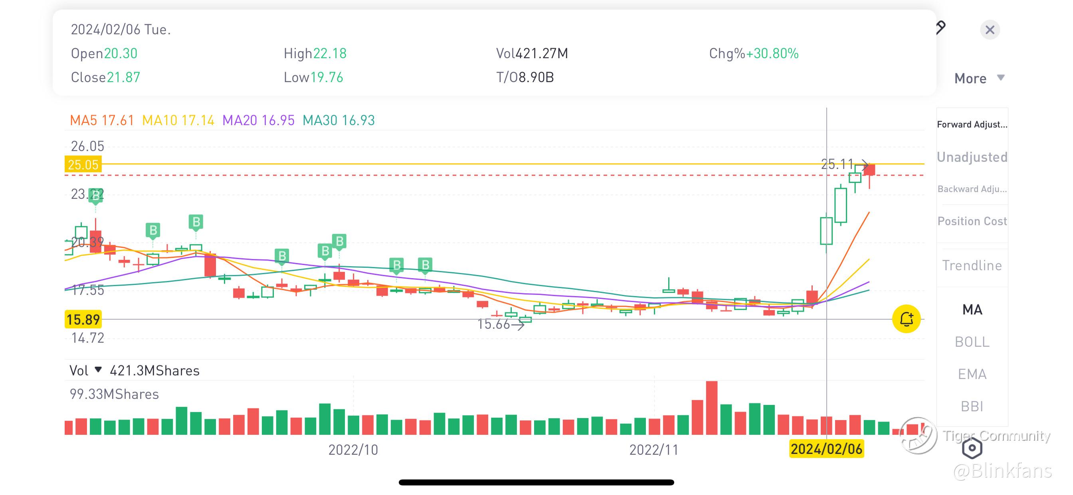
Task: Close the chart view with X
Action: [x=990, y=30]
